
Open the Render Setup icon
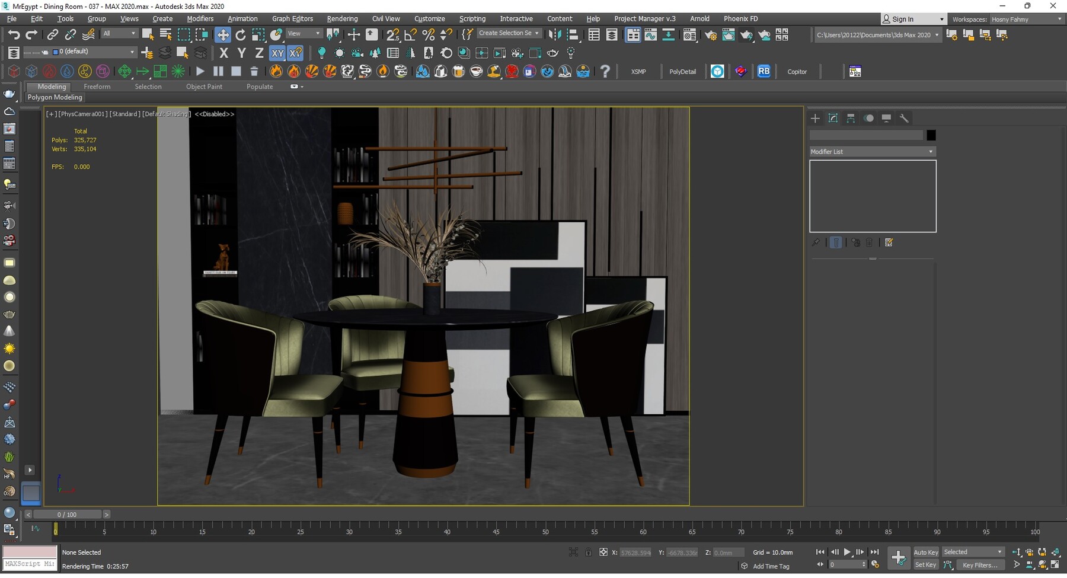click(x=711, y=34)
